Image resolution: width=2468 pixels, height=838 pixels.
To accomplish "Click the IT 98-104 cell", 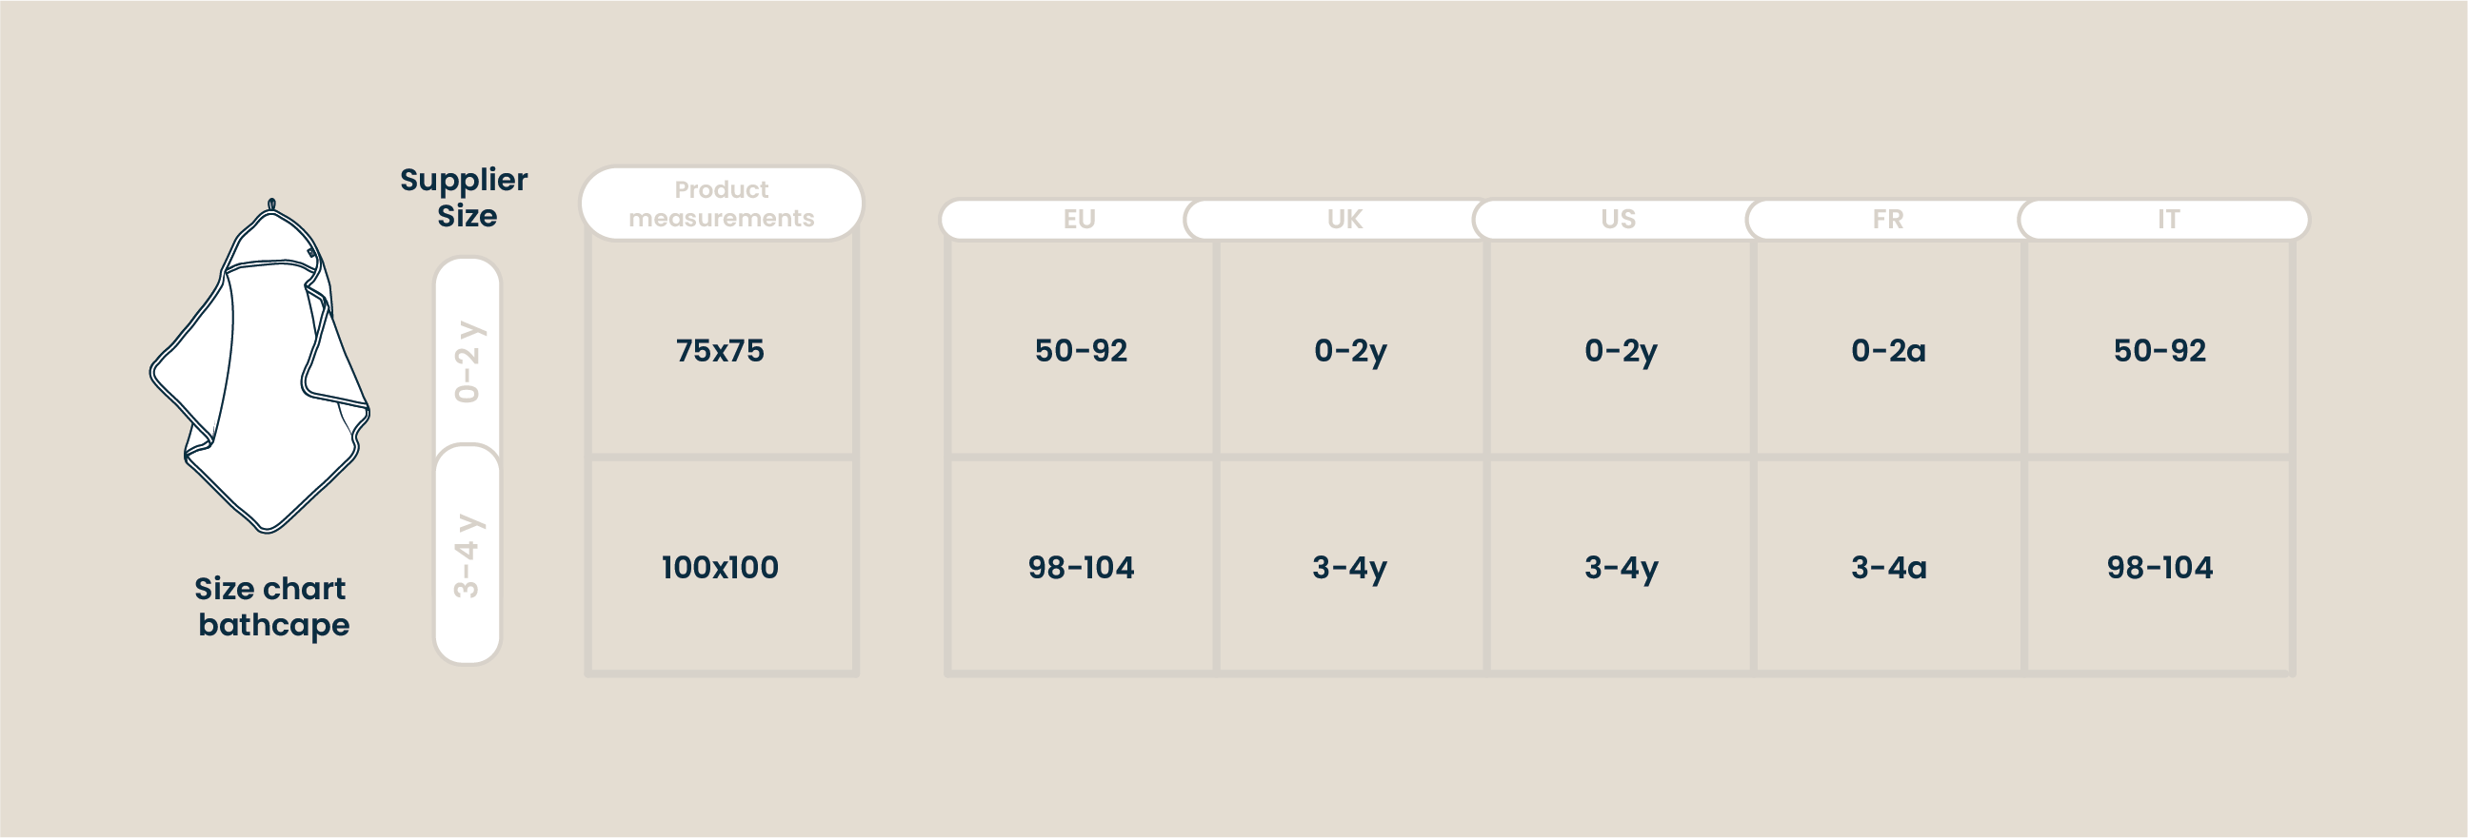I will pos(2159,566).
